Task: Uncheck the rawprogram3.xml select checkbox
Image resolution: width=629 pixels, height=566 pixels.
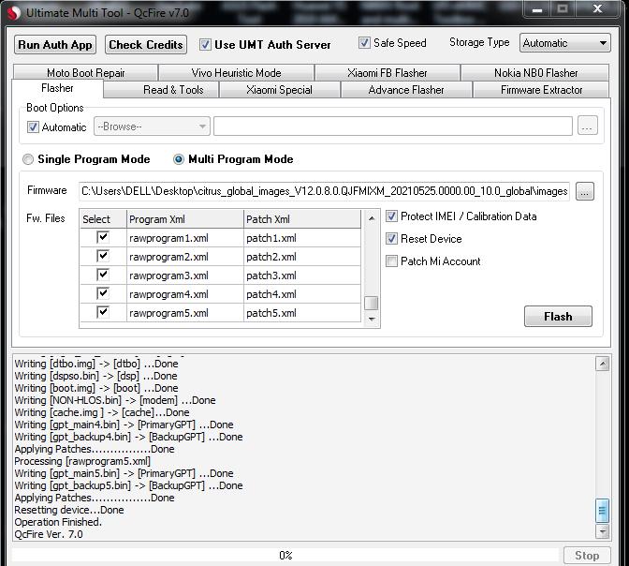Action: tap(103, 276)
